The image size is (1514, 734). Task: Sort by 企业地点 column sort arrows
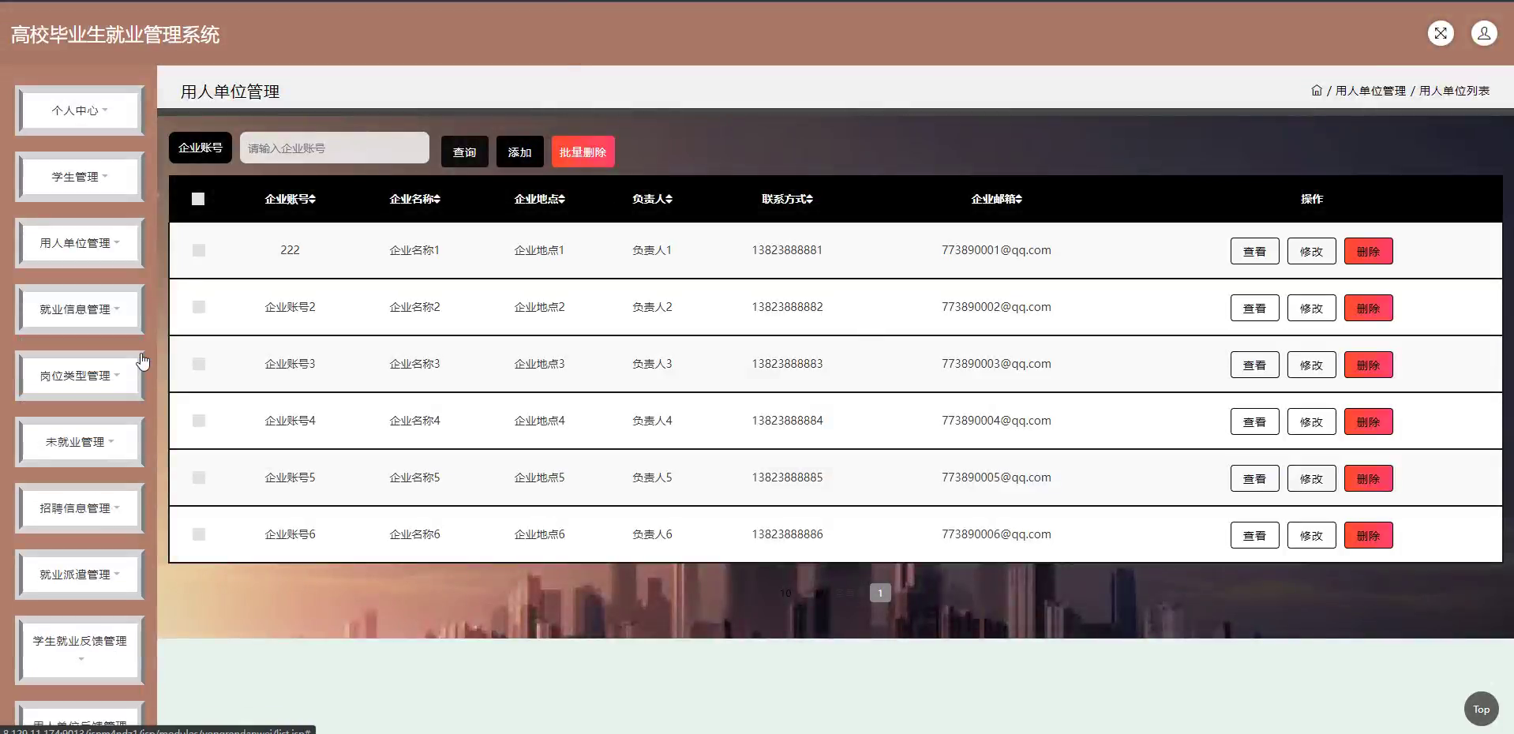point(562,199)
